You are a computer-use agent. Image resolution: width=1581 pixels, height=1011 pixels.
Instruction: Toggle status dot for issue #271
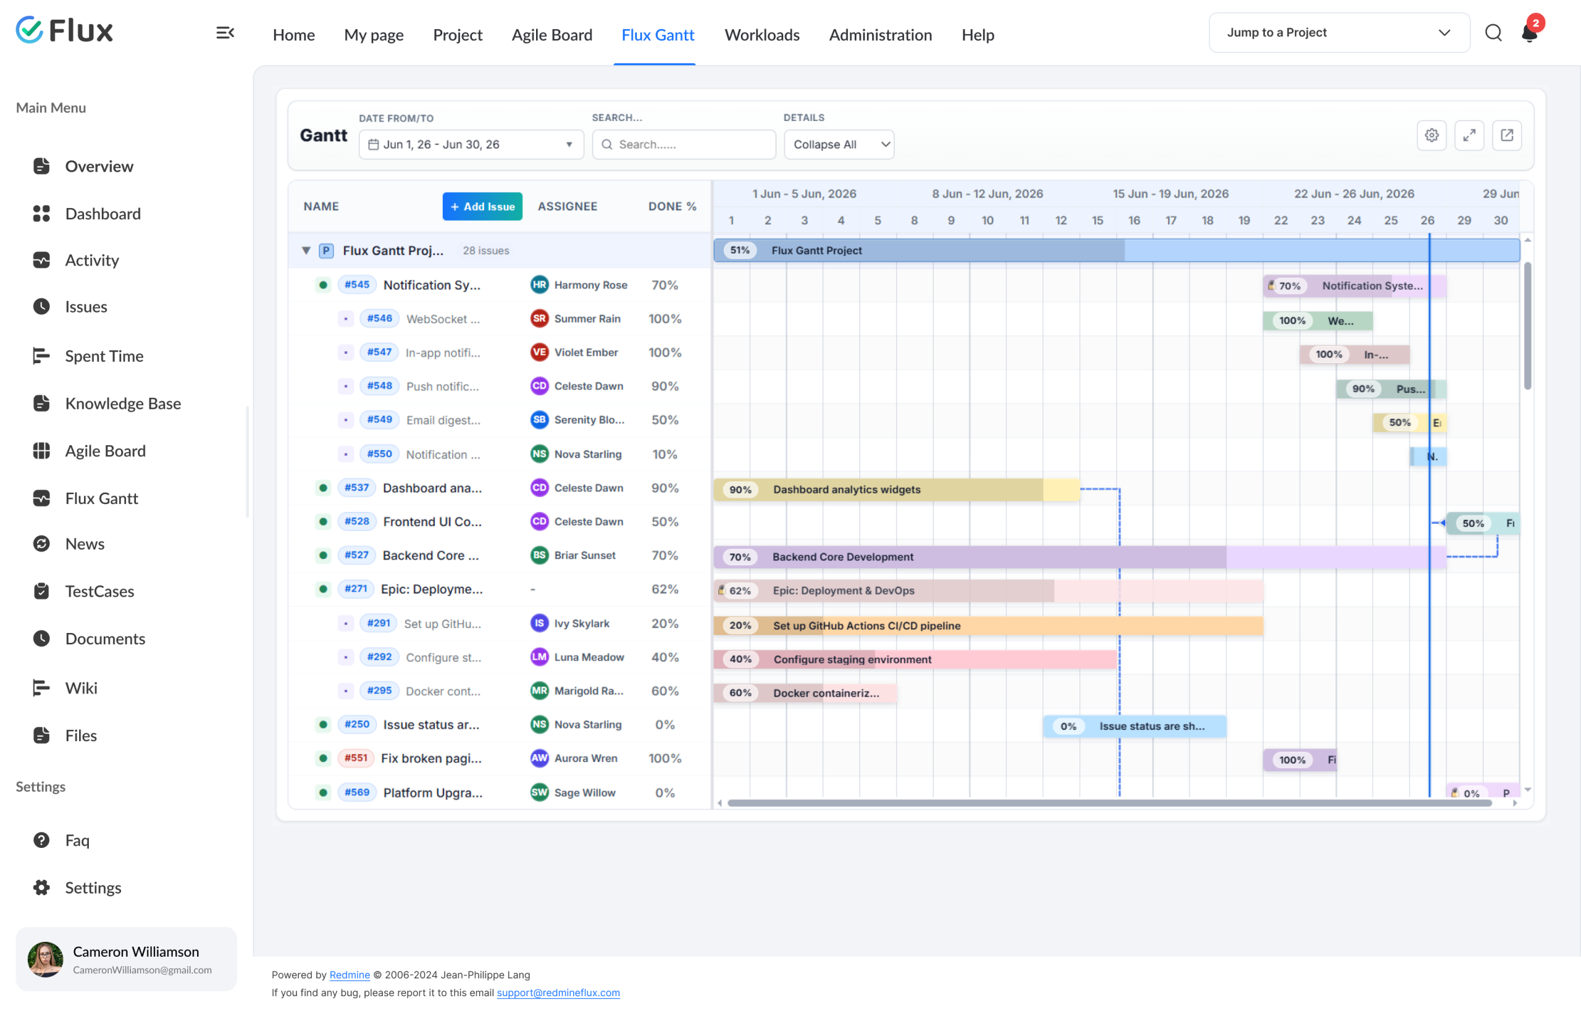(x=323, y=588)
